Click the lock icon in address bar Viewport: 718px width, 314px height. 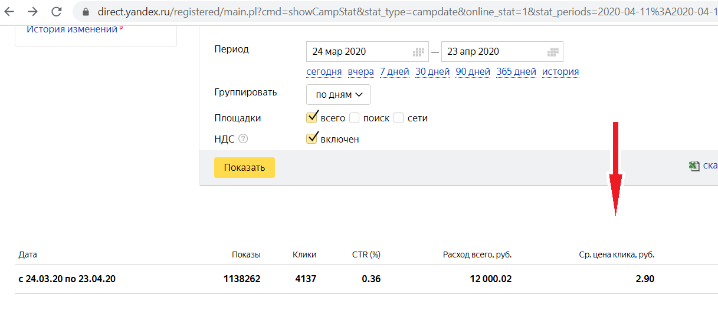tap(86, 12)
